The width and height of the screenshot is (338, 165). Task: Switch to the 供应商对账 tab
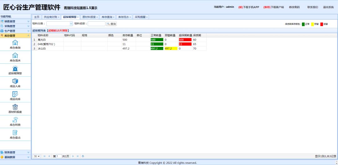click(x=50, y=17)
